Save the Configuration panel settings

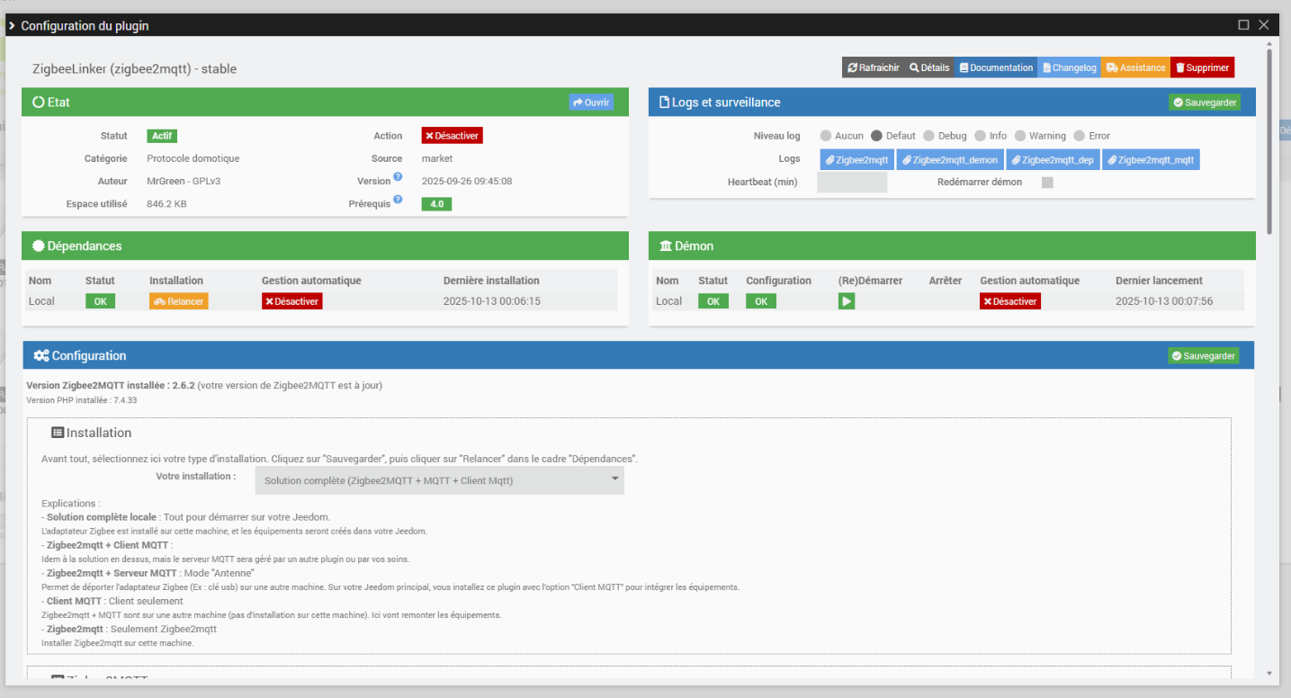pos(1204,356)
